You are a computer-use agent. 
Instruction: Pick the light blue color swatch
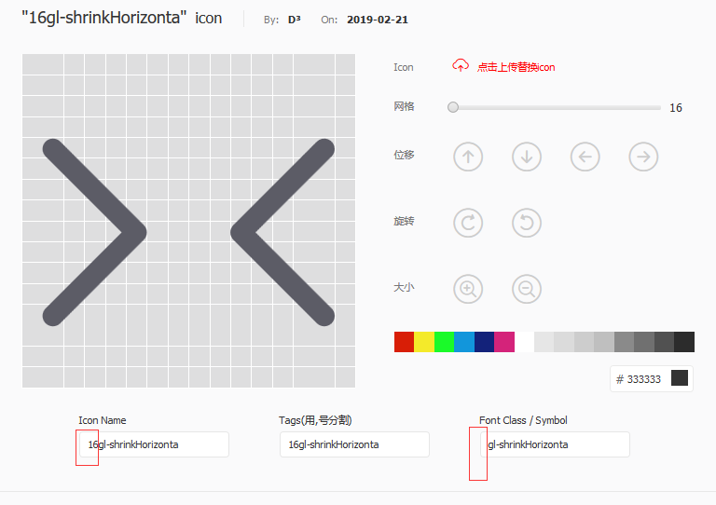[x=464, y=342]
